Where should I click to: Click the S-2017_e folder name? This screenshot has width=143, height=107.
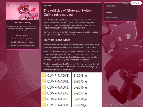pyautogui.click(x=80, y=93)
